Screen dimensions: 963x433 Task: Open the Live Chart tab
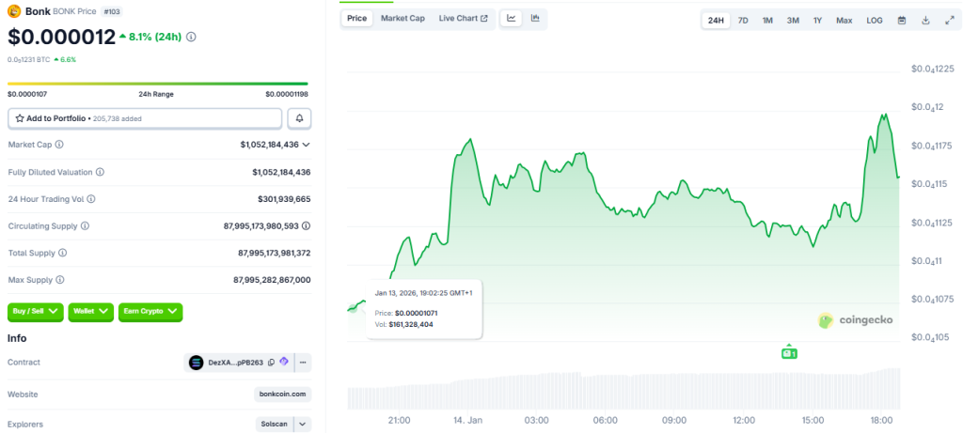click(463, 18)
